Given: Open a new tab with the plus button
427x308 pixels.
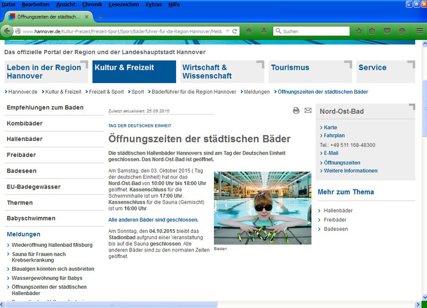Looking at the screenshot, I should (x=100, y=17).
